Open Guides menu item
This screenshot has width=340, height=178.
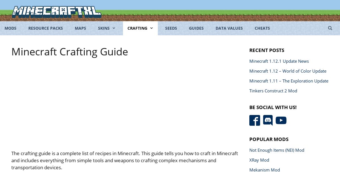(196, 28)
